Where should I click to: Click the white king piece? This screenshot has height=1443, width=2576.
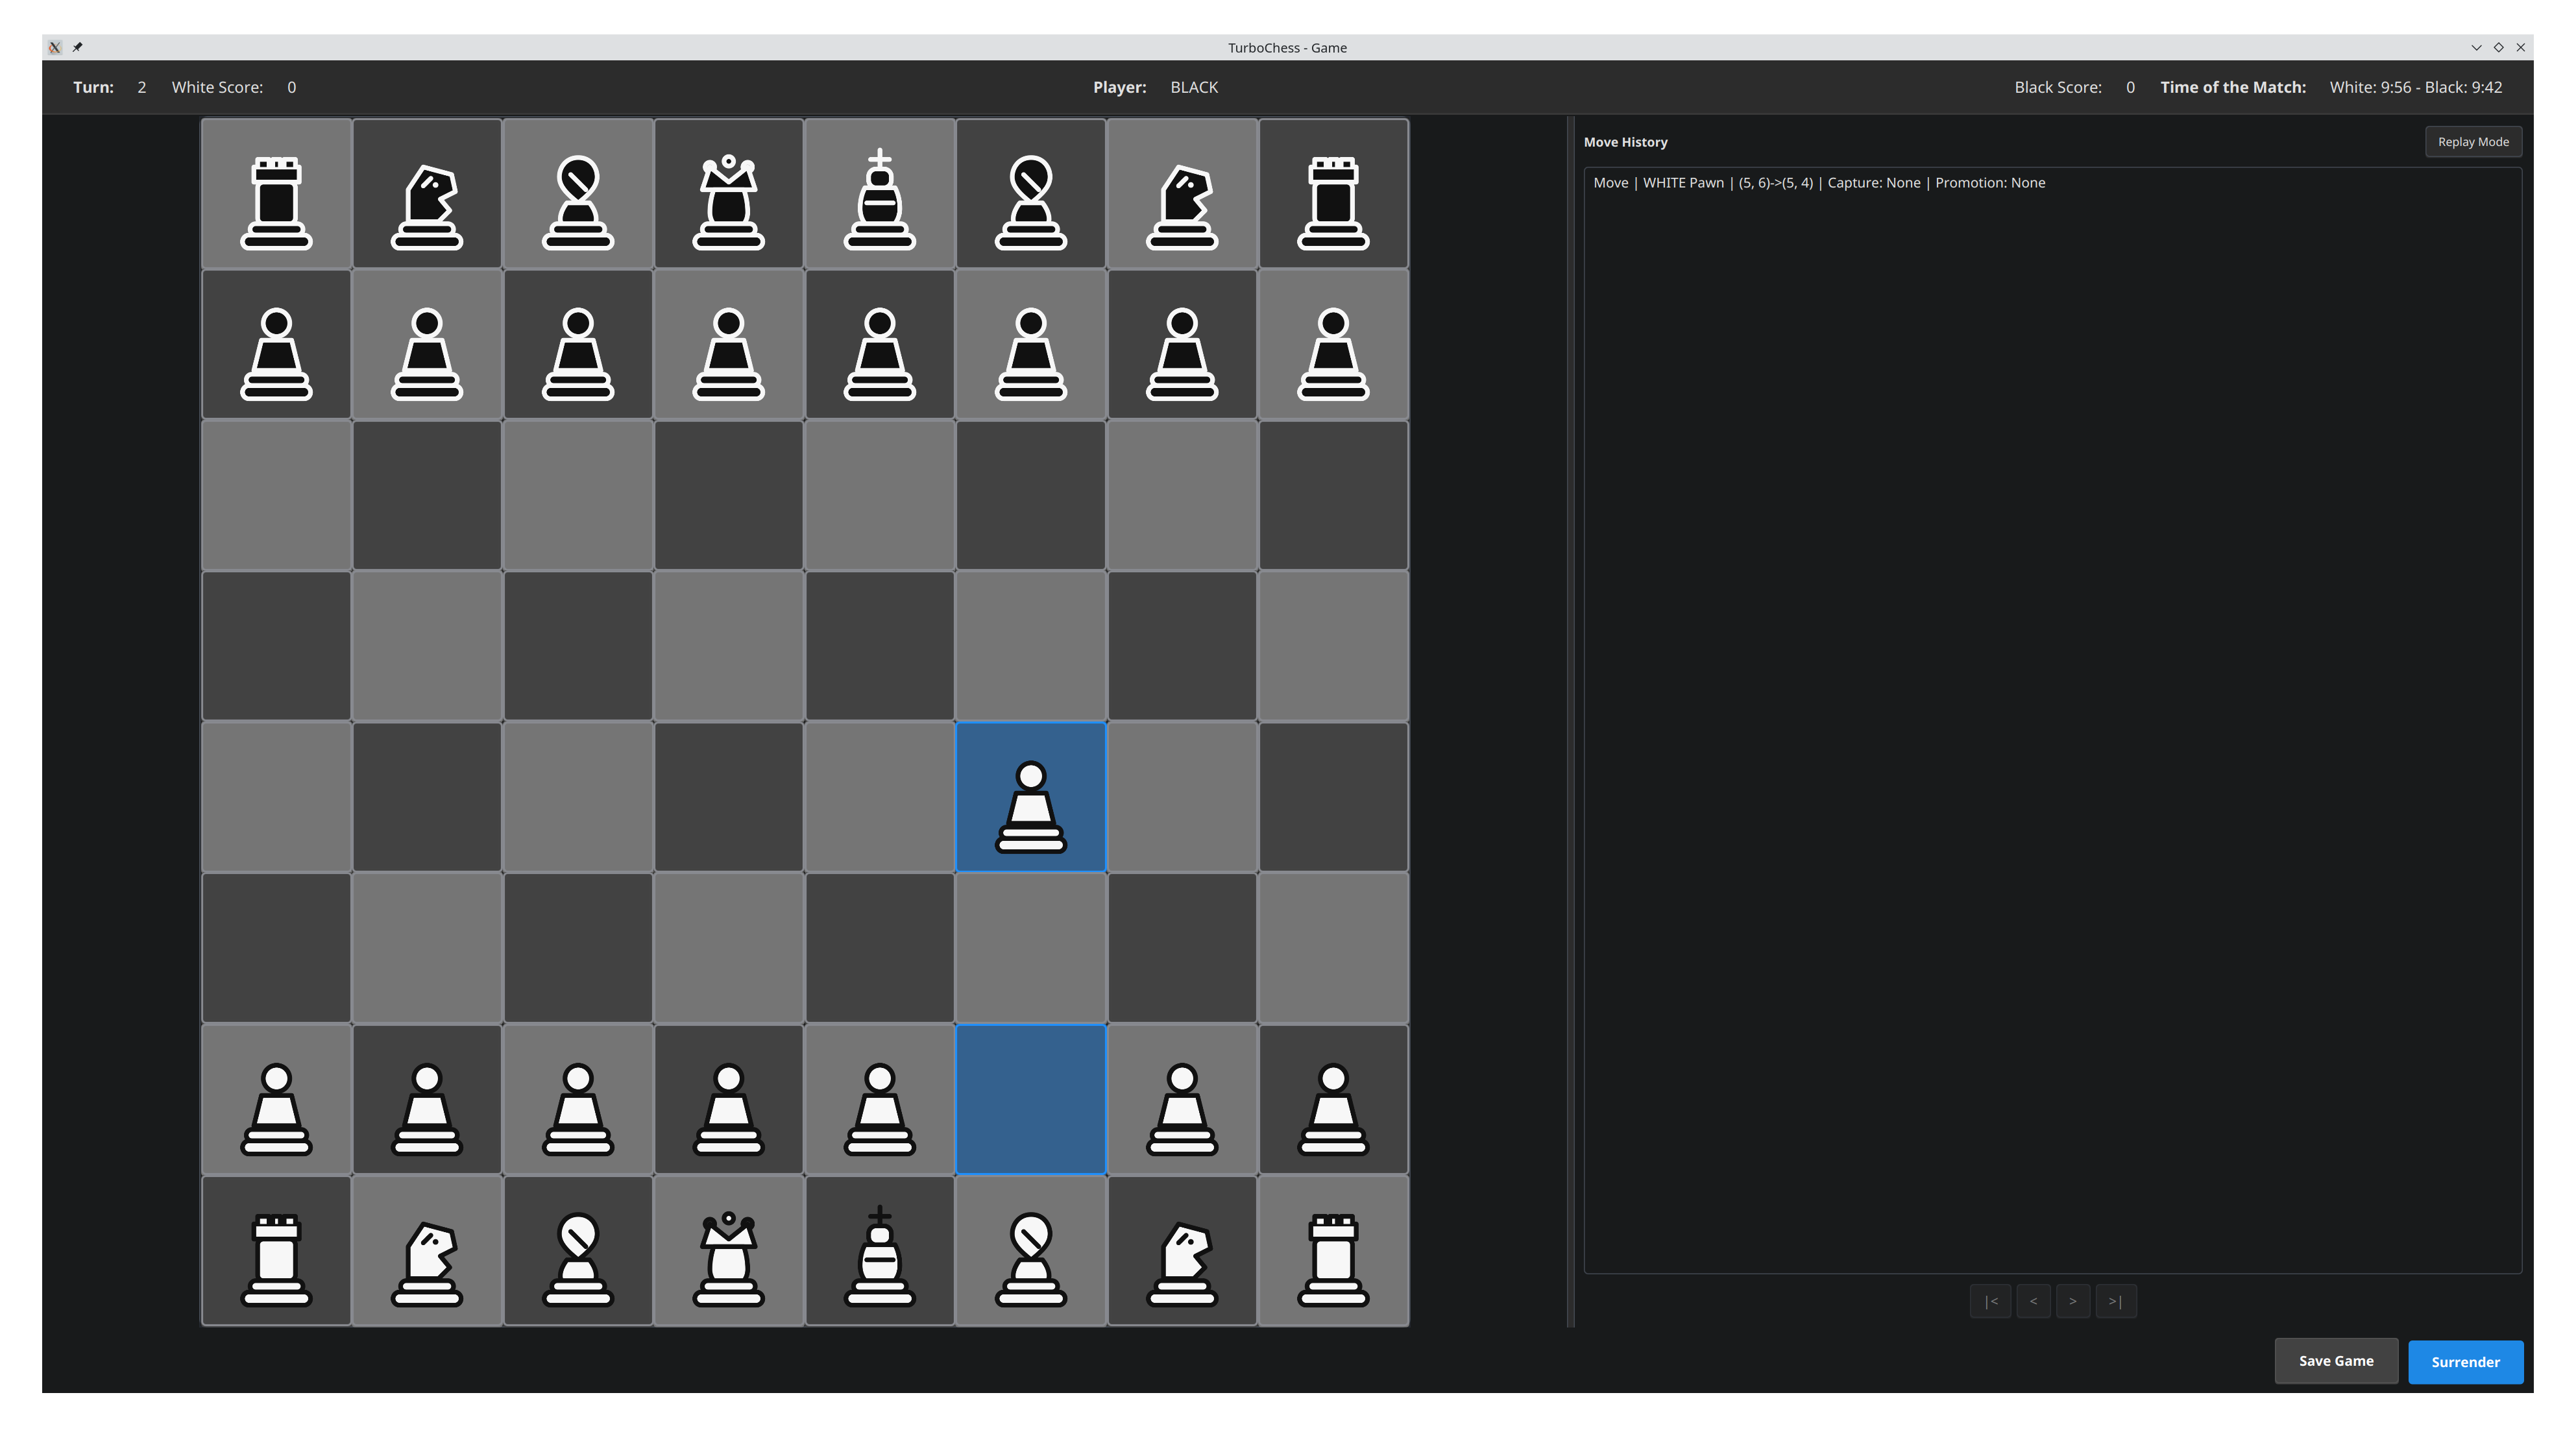point(880,1251)
